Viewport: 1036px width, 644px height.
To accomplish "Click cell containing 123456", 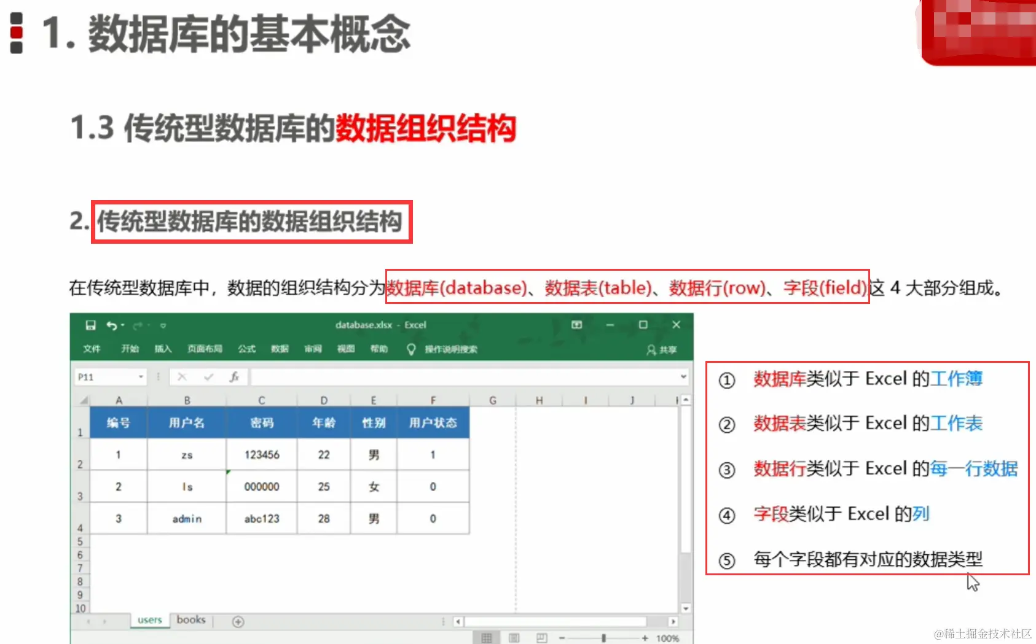I will pyautogui.click(x=262, y=455).
